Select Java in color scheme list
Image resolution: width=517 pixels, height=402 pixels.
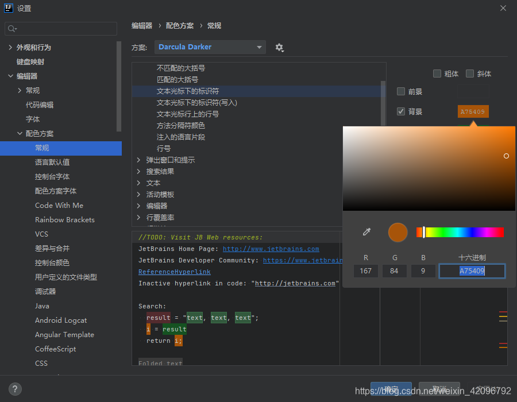42,306
